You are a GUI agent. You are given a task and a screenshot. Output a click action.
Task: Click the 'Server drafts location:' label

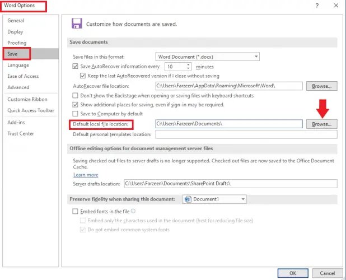96,184
